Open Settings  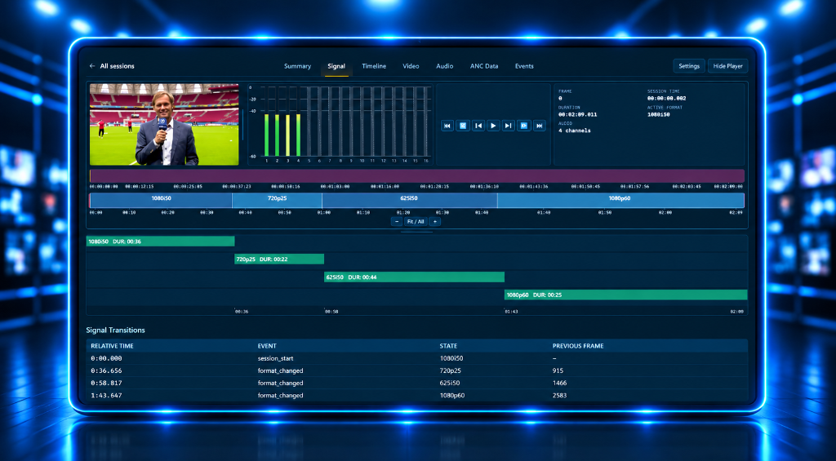pyautogui.click(x=689, y=66)
